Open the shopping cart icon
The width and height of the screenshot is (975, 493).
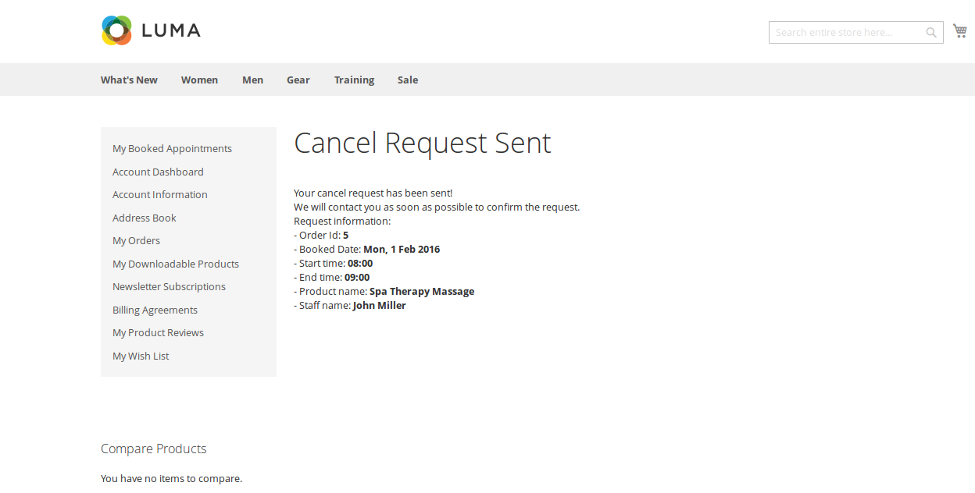pos(959,31)
